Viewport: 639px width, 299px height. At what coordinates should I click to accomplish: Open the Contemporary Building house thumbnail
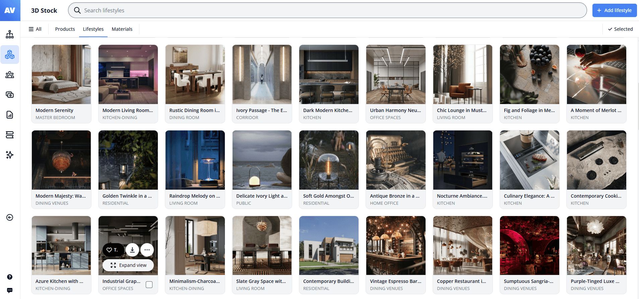point(329,245)
